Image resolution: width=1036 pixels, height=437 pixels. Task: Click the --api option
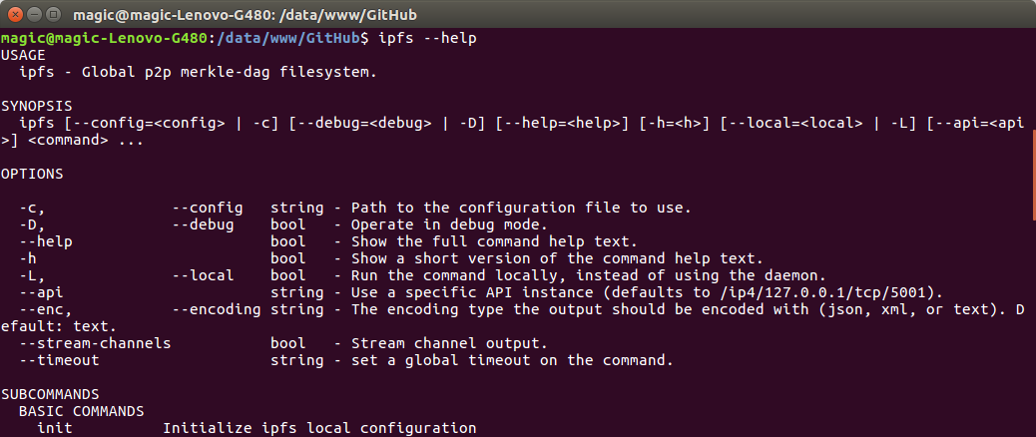(x=41, y=292)
